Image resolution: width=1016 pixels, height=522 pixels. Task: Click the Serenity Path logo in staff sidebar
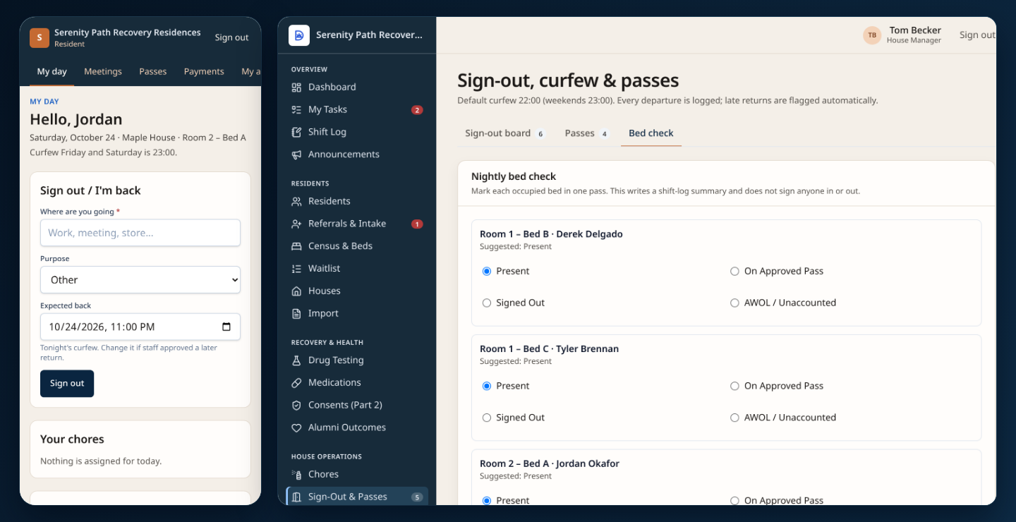point(299,35)
